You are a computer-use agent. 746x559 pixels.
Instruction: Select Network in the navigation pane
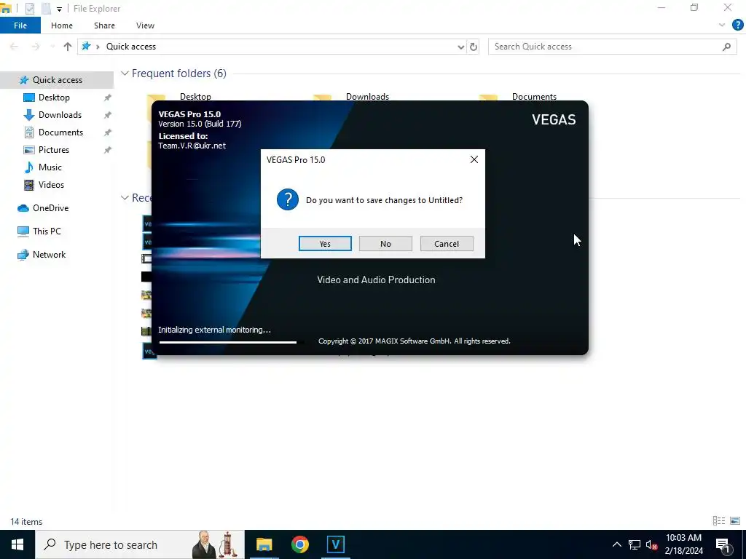(49, 255)
